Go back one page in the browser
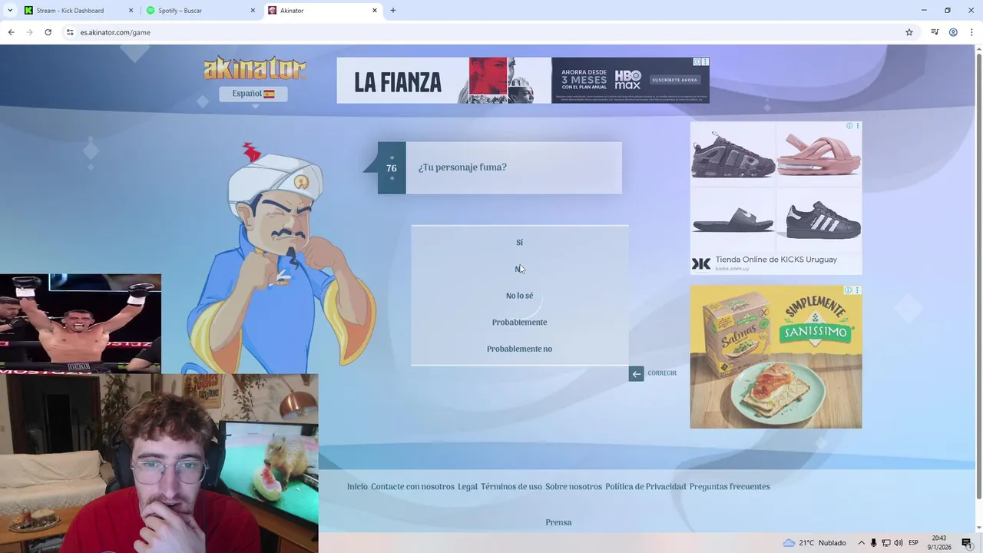The image size is (983, 553). (11, 32)
